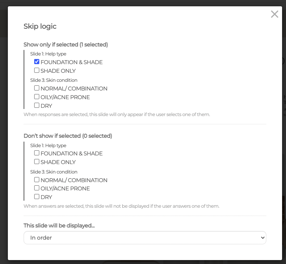Click the "When responses are selected" helper text
The image size is (286, 264).
pos(117,114)
